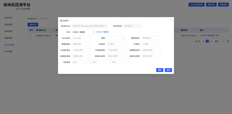Click the af3868ad-1b2b-4a… UUID cell
This screenshot has width=232, height=114.
tap(44, 36)
